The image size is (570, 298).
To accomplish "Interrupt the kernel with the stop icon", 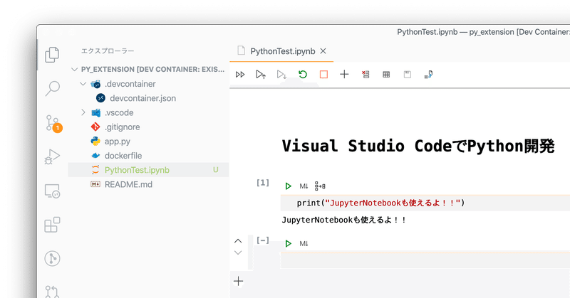I will point(323,74).
